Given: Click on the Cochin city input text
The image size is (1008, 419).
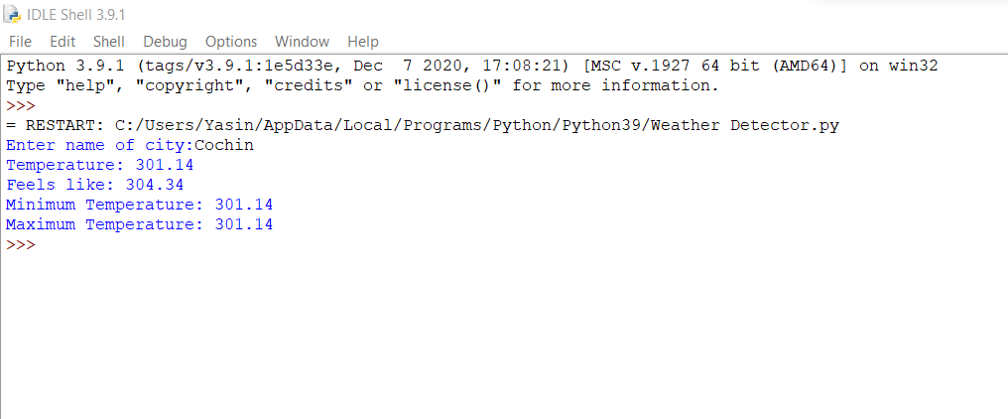Looking at the screenshot, I should (x=224, y=146).
